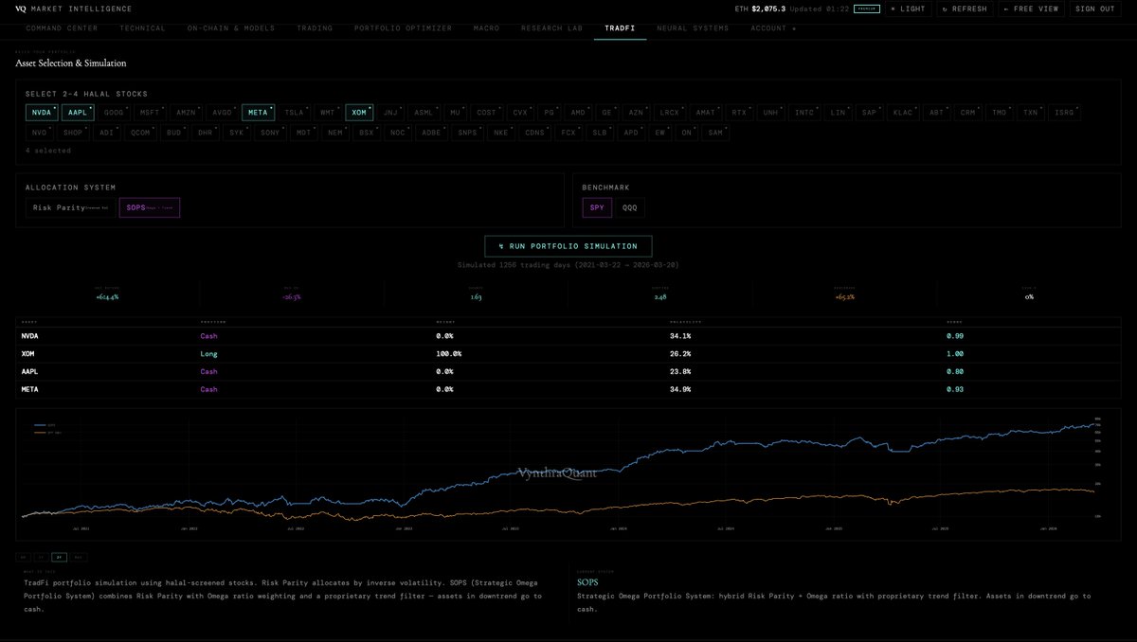Screen dimensions: 1137x642
Task: Select the last chart range button
Action: pyautogui.click(x=78, y=557)
